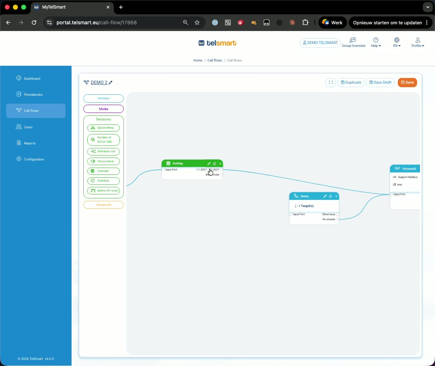
Task: Click the Holiday 1-1-2027 output port
Action: pos(221,170)
